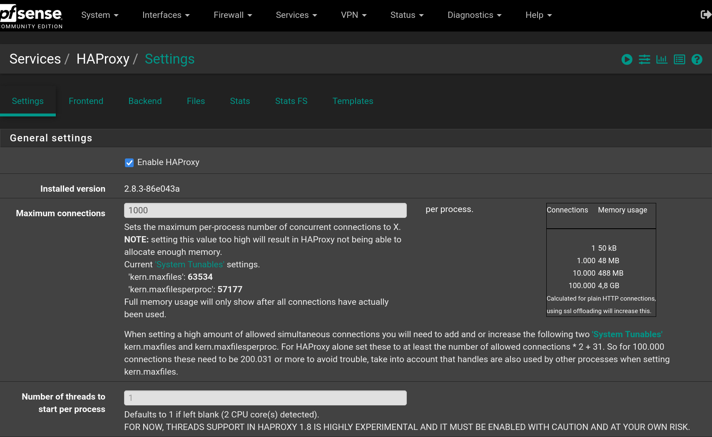712x437 pixels.
Task: Open the Stats tab
Action: click(x=240, y=101)
